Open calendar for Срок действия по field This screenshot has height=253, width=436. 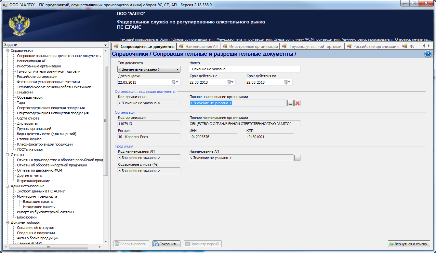tap(288, 82)
